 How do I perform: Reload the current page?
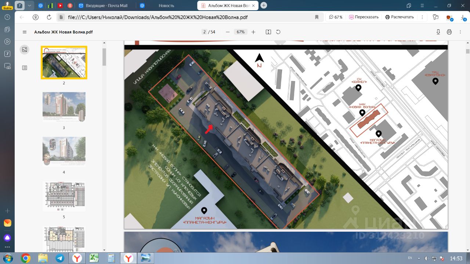click(49, 17)
